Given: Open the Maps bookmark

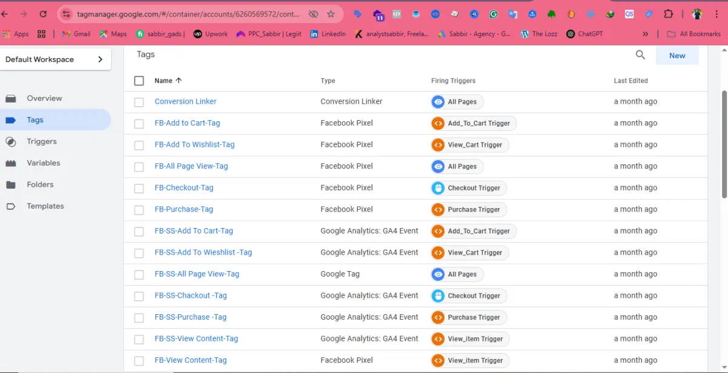Looking at the screenshot, I should [x=113, y=34].
